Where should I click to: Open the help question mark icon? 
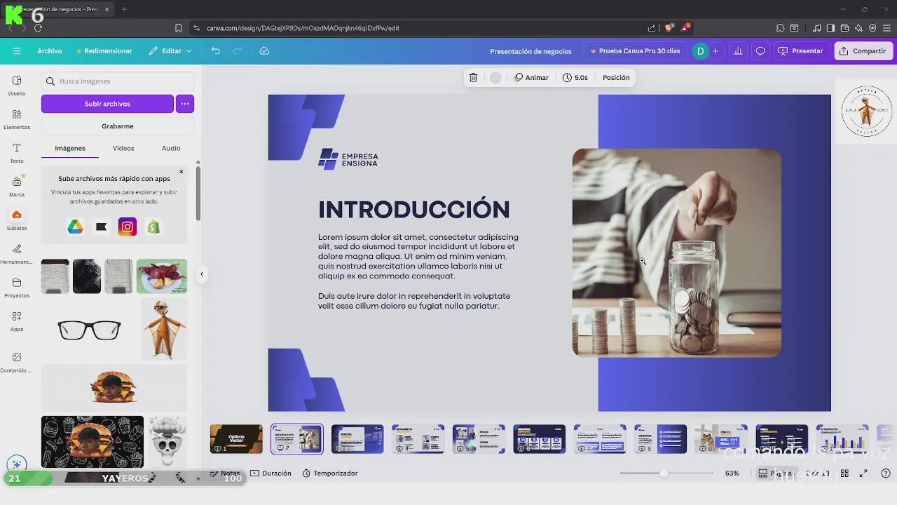point(886,473)
